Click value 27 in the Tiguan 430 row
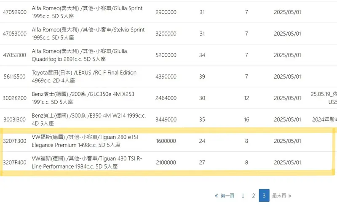This screenshot has width=337, height=224. click(202, 162)
